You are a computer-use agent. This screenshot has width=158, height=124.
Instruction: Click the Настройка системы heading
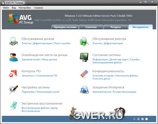[x=36, y=87]
